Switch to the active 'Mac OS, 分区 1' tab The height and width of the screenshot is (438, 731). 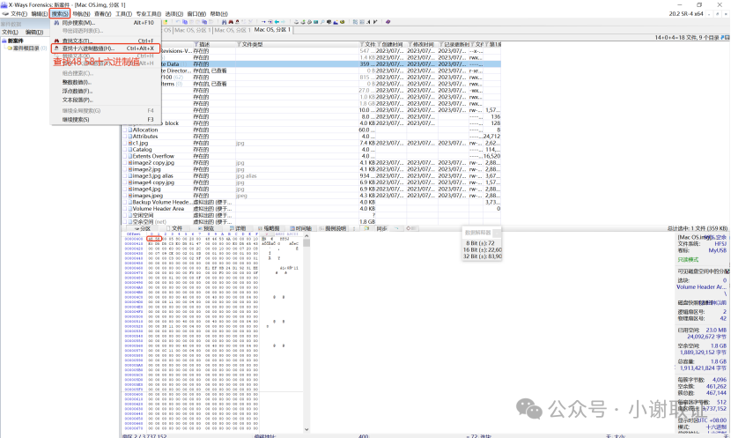(272, 29)
